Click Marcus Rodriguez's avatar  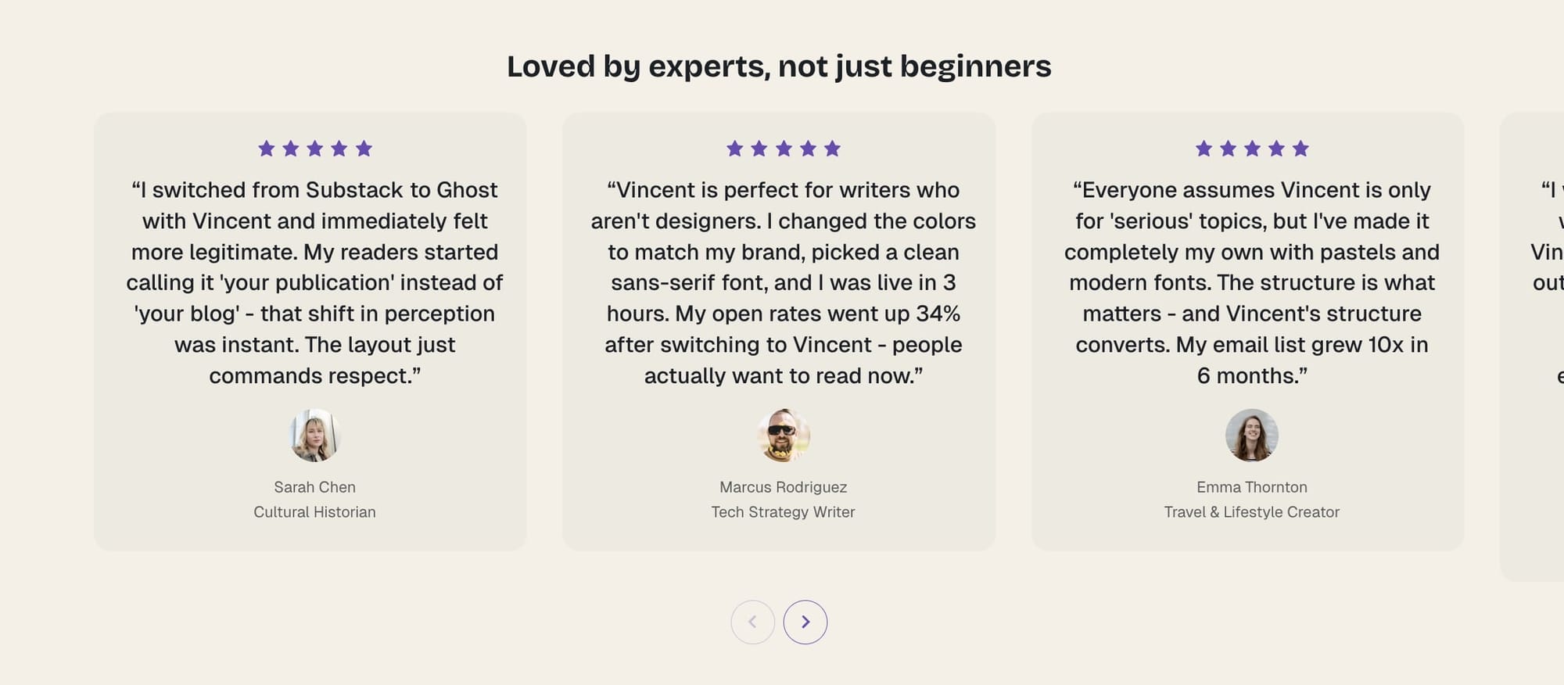pyautogui.click(x=783, y=436)
